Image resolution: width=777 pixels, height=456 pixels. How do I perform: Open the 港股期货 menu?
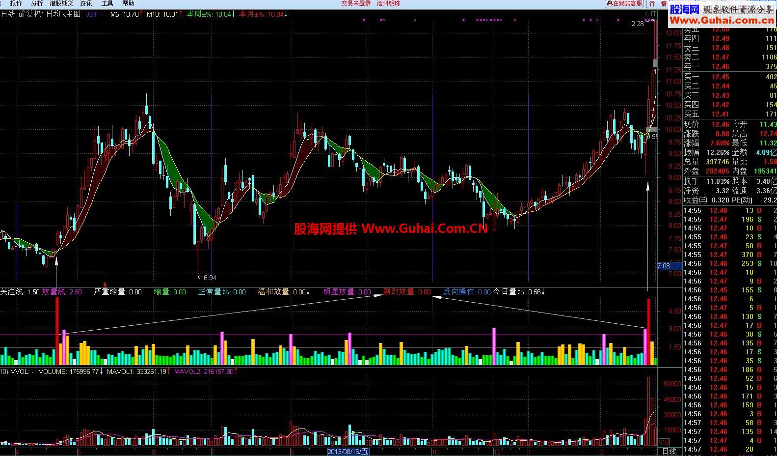point(61,3)
